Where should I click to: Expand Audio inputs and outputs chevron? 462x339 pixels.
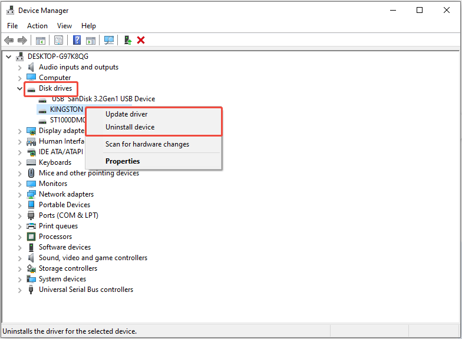click(20, 67)
